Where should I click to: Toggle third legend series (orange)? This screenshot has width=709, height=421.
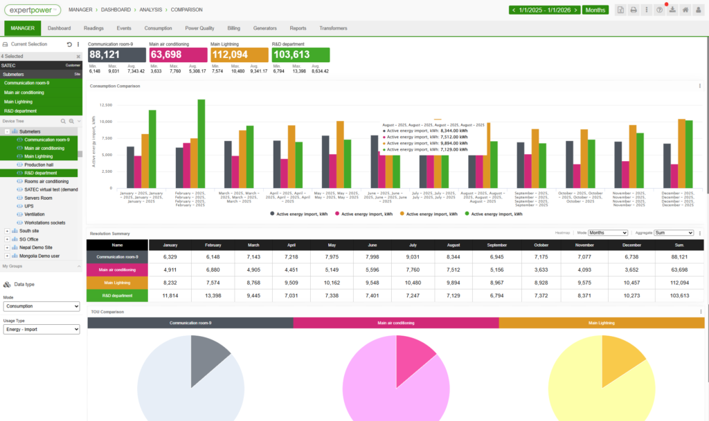coord(429,214)
